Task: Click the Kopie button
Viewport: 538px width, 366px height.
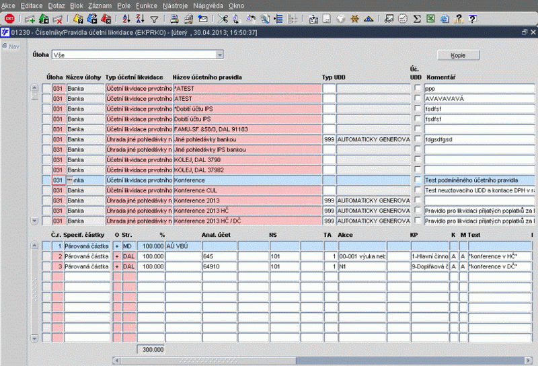Action: (457, 54)
